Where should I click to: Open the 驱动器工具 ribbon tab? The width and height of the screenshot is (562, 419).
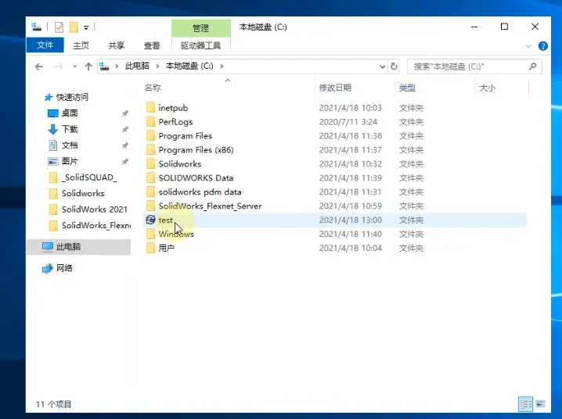coord(200,45)
